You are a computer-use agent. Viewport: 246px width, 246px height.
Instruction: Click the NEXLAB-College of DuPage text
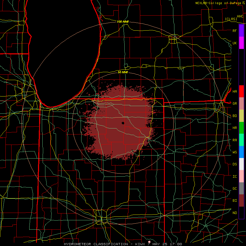[218, 3]
